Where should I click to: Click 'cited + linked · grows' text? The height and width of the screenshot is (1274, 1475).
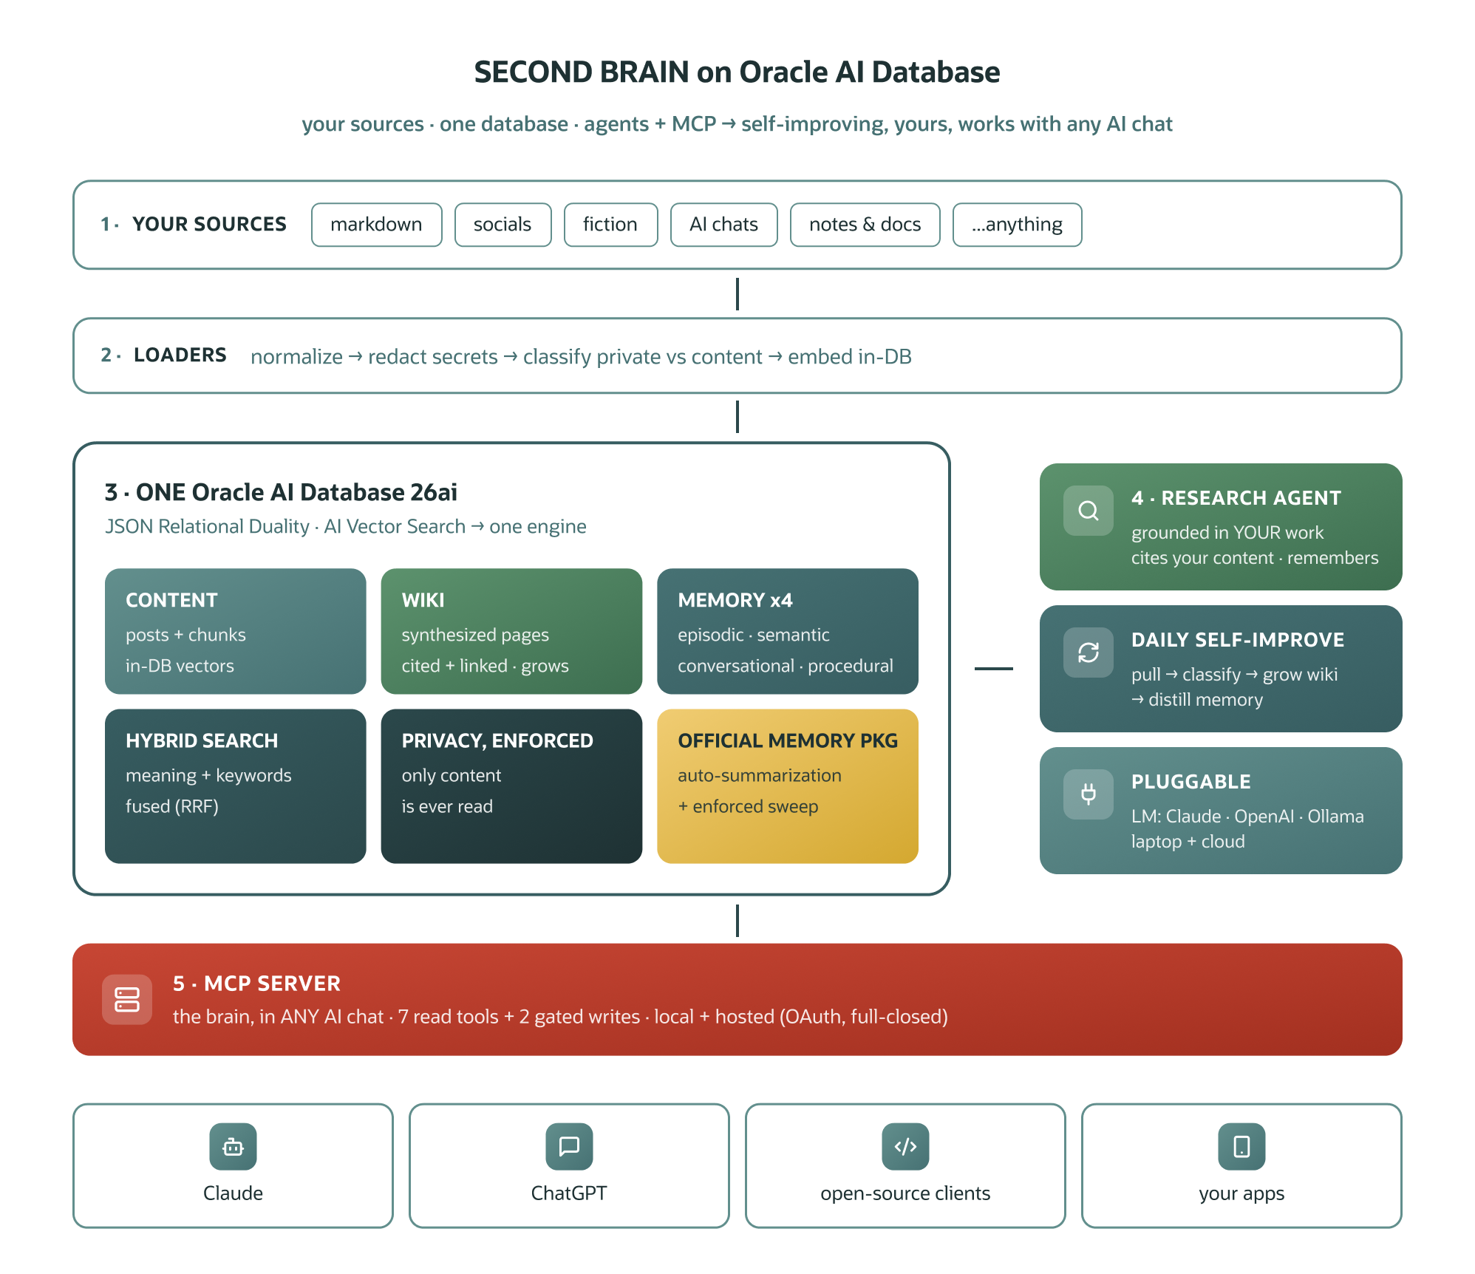485,666
